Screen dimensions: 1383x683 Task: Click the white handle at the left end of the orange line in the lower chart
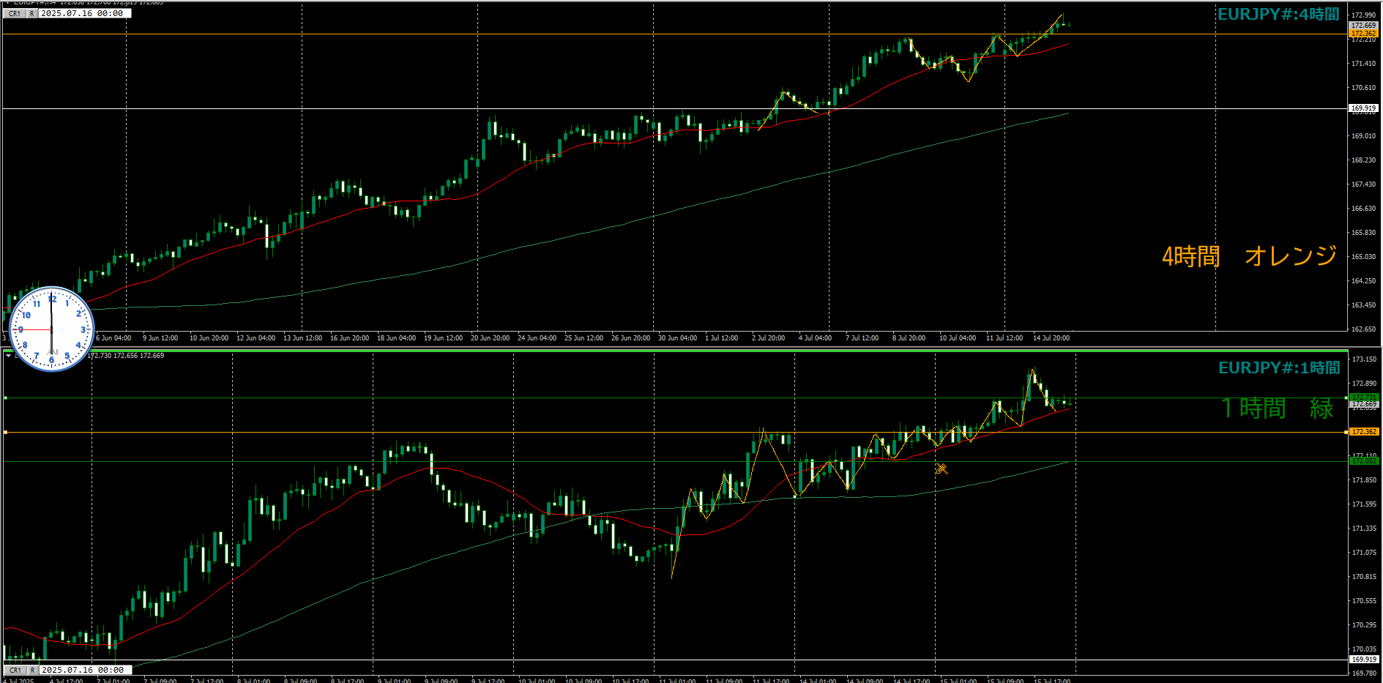5,433
